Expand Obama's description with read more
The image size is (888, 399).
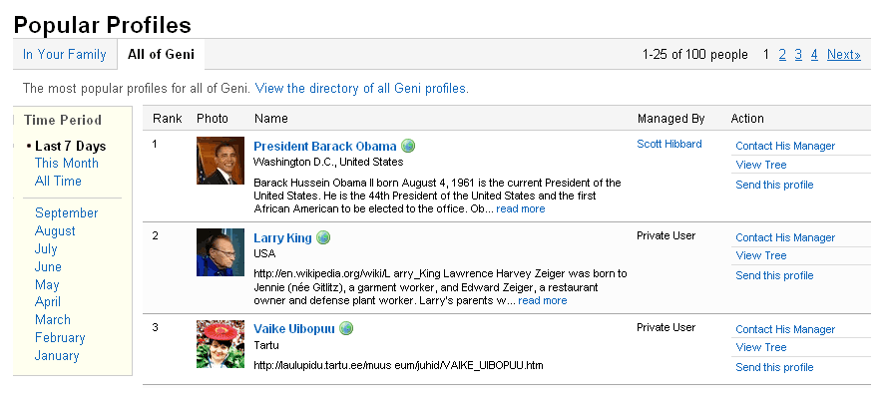tap(520, 208)
